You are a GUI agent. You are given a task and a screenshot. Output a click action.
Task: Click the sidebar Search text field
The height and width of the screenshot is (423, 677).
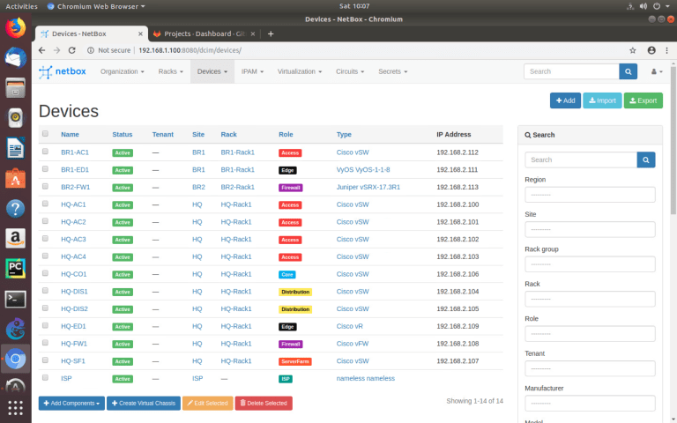click(581, 160)
